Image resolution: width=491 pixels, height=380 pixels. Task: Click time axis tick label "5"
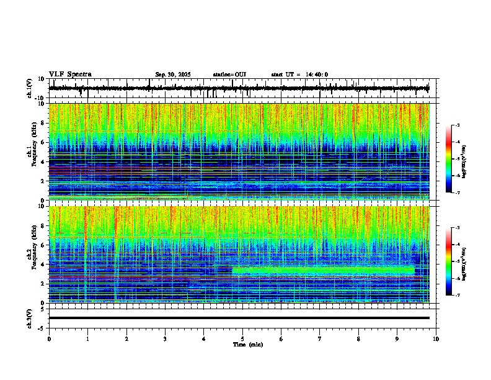coord(242,339)
